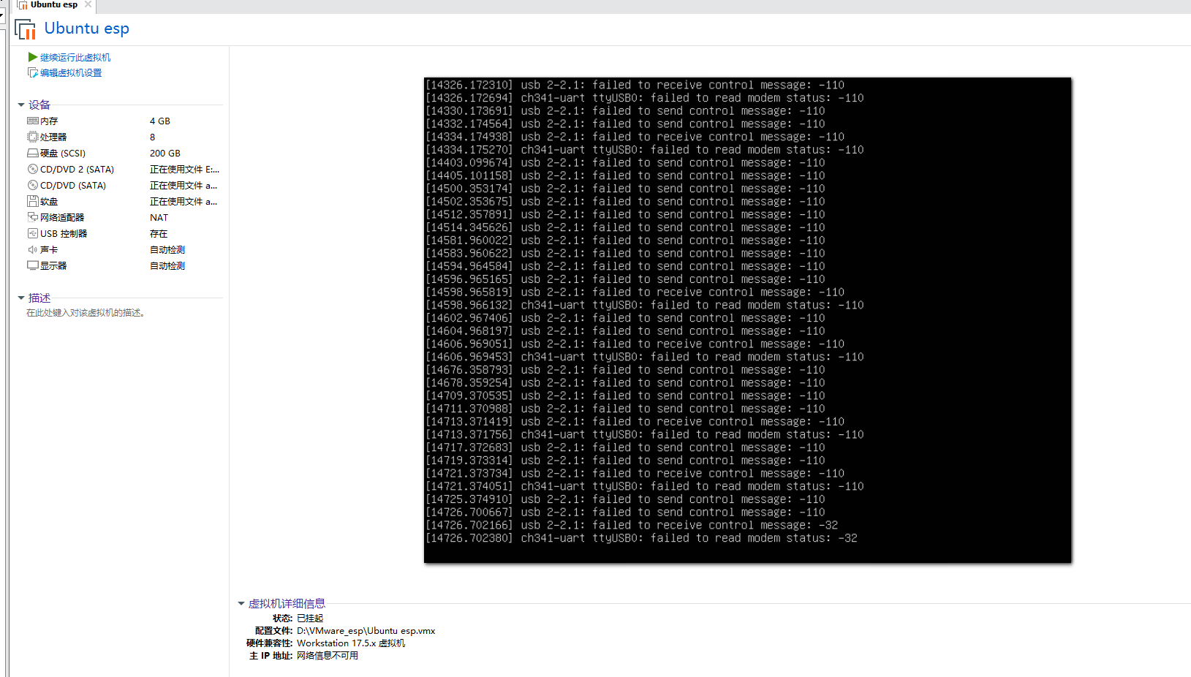Click the CD/DVD 2 (SATA) disc icon
Viewport: 1191px width, 677px height.
tap(32, 169)
